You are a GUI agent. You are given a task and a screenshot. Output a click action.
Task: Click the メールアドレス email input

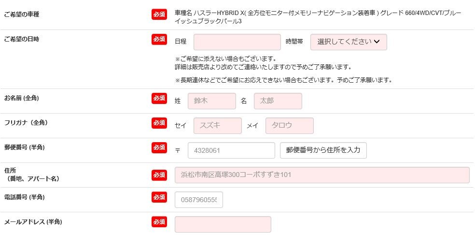tap(223, 224)
